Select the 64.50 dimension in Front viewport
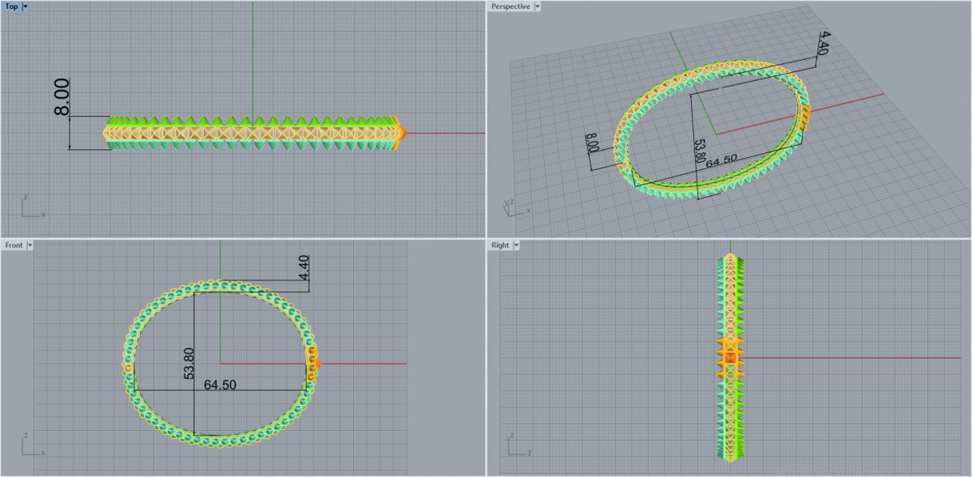The image size is (972, 477). [x=220, y=385]
